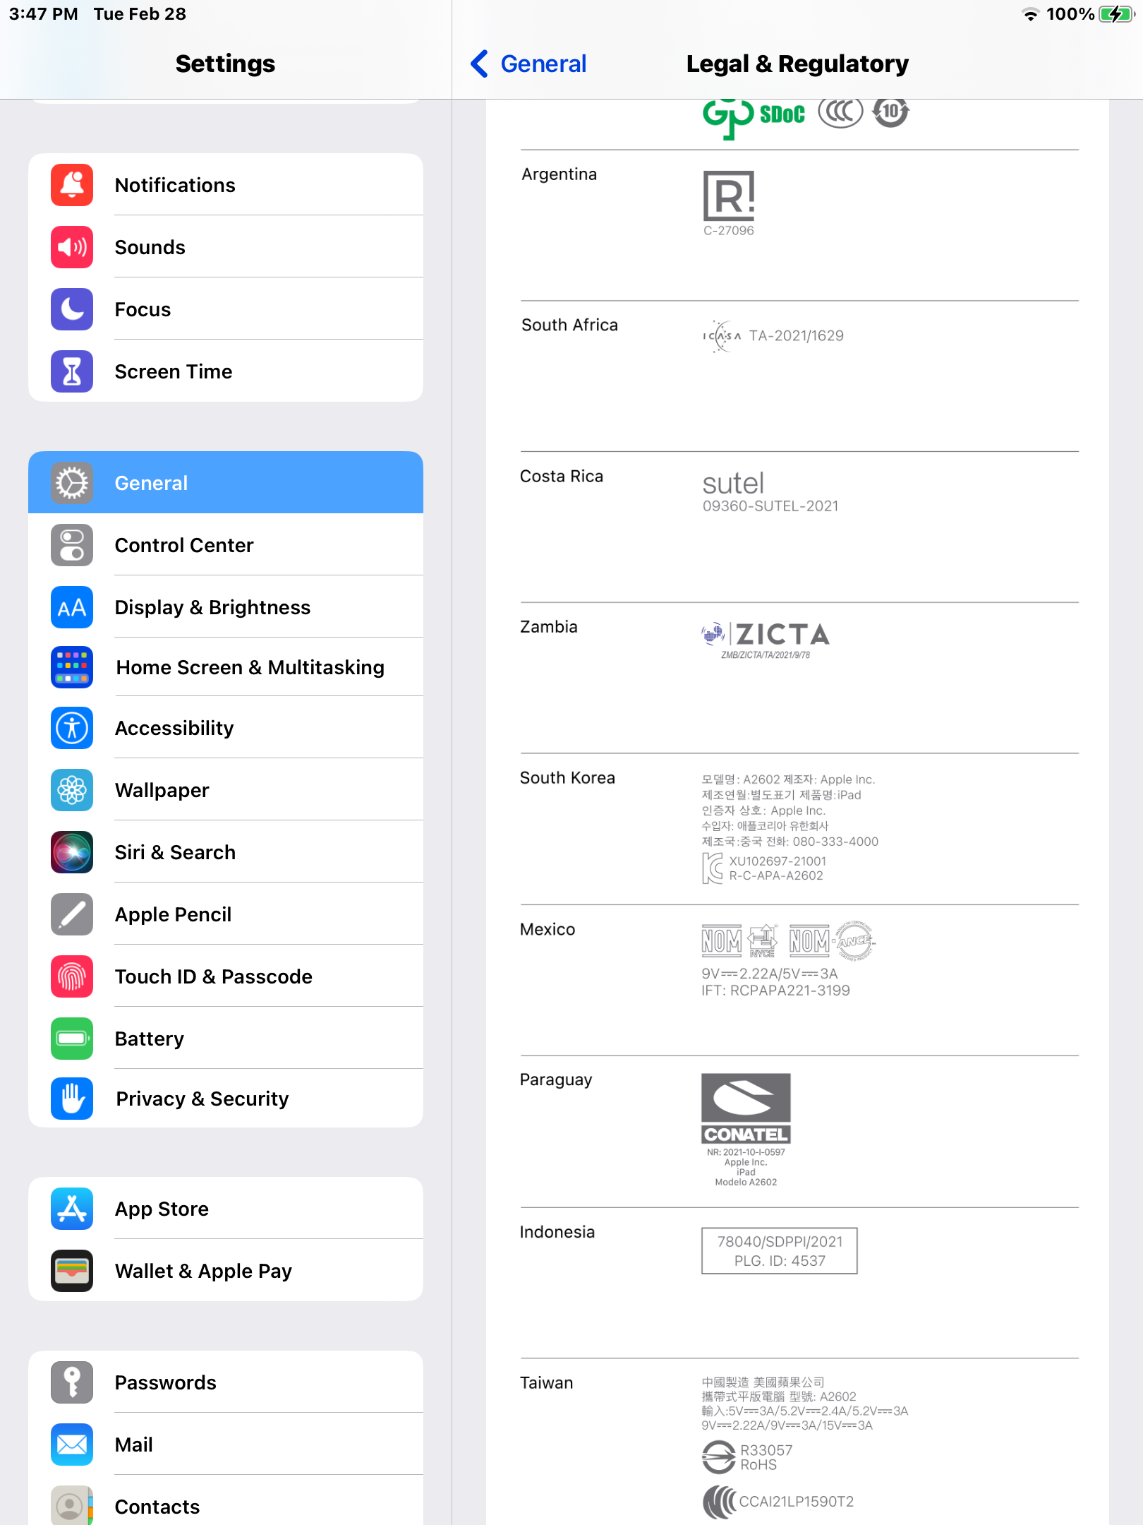Open Display & Brightness settings

point(226,607)
